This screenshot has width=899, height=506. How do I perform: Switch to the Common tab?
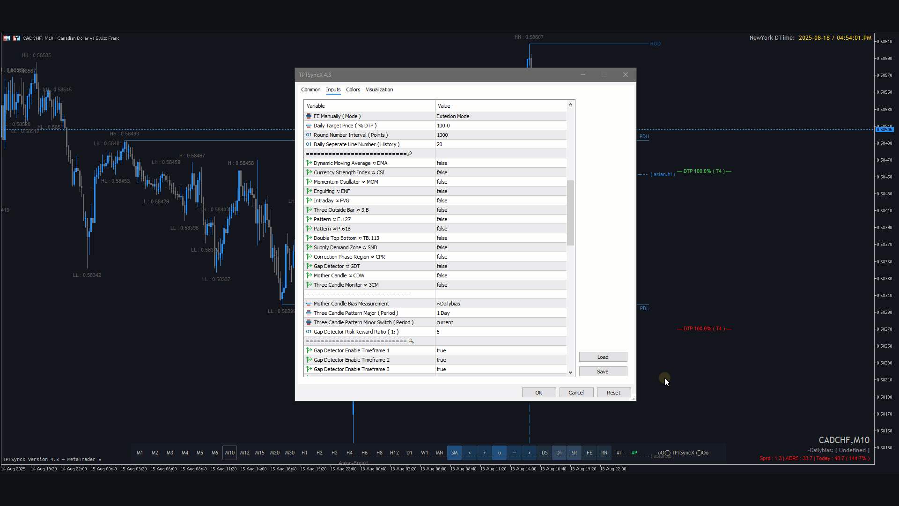click(x=310, y=89)
